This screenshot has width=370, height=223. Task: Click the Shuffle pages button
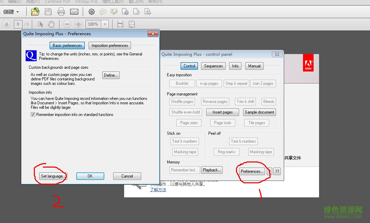(x=182, y=102)
